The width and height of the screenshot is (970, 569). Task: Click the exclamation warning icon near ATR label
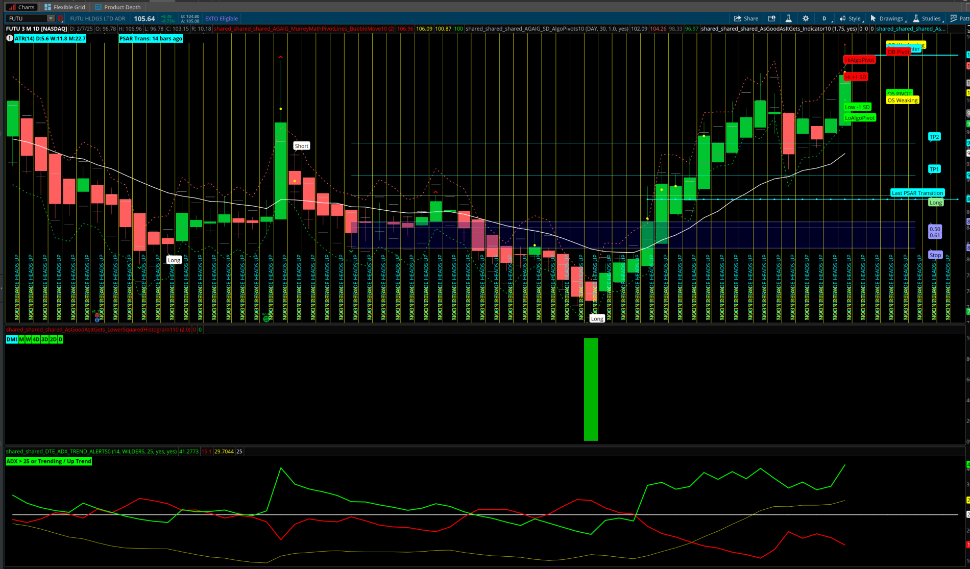[x=10, y=38]
